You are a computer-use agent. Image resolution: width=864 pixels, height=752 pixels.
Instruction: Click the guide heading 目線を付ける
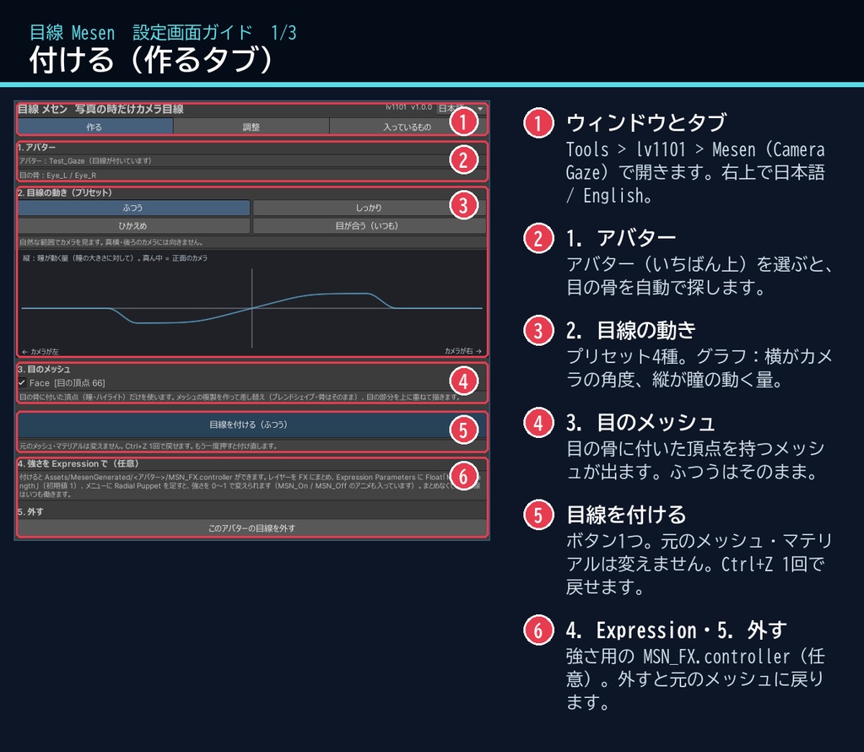tap(627, 515)
